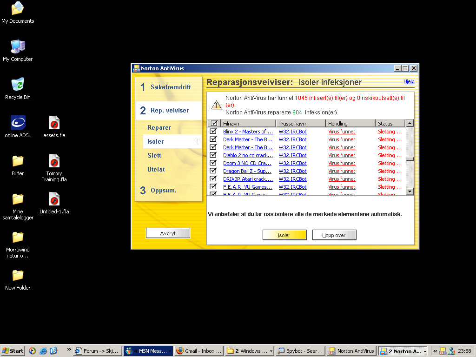Click the Norton AntiVirus tray icon
Image resolution: width=476 pixels, height=357 pixels.
point(443,351)
